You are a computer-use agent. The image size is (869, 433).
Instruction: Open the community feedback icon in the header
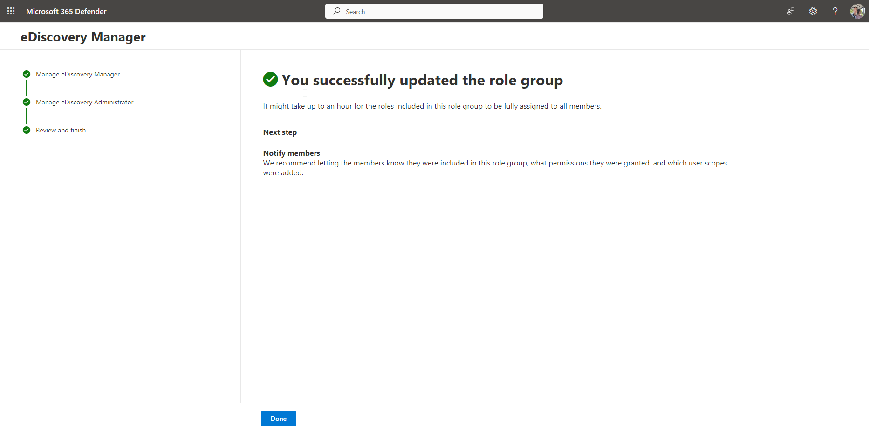(x=791, y=11)
